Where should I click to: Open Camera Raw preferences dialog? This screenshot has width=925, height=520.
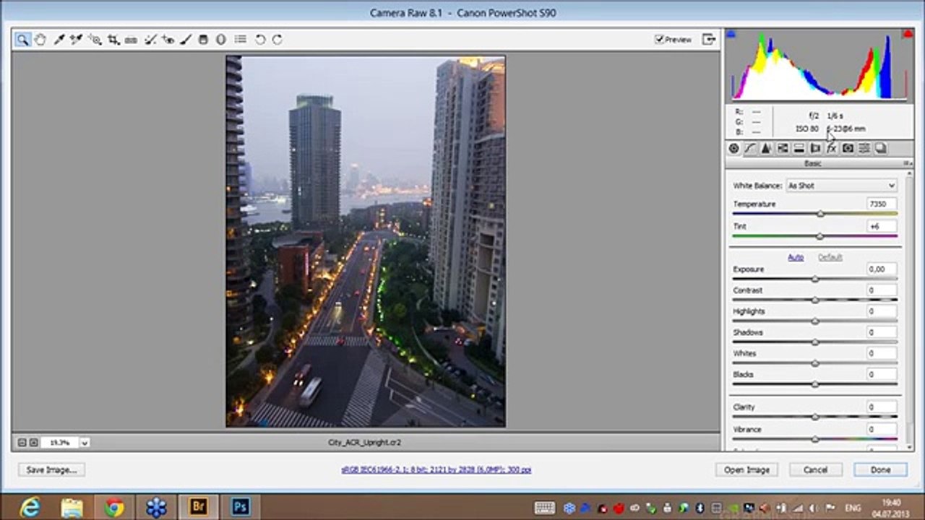point(241,40)
